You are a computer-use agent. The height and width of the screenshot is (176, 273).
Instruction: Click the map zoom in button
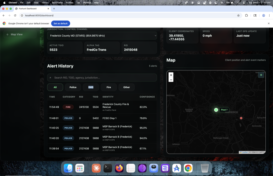point(171,74)
